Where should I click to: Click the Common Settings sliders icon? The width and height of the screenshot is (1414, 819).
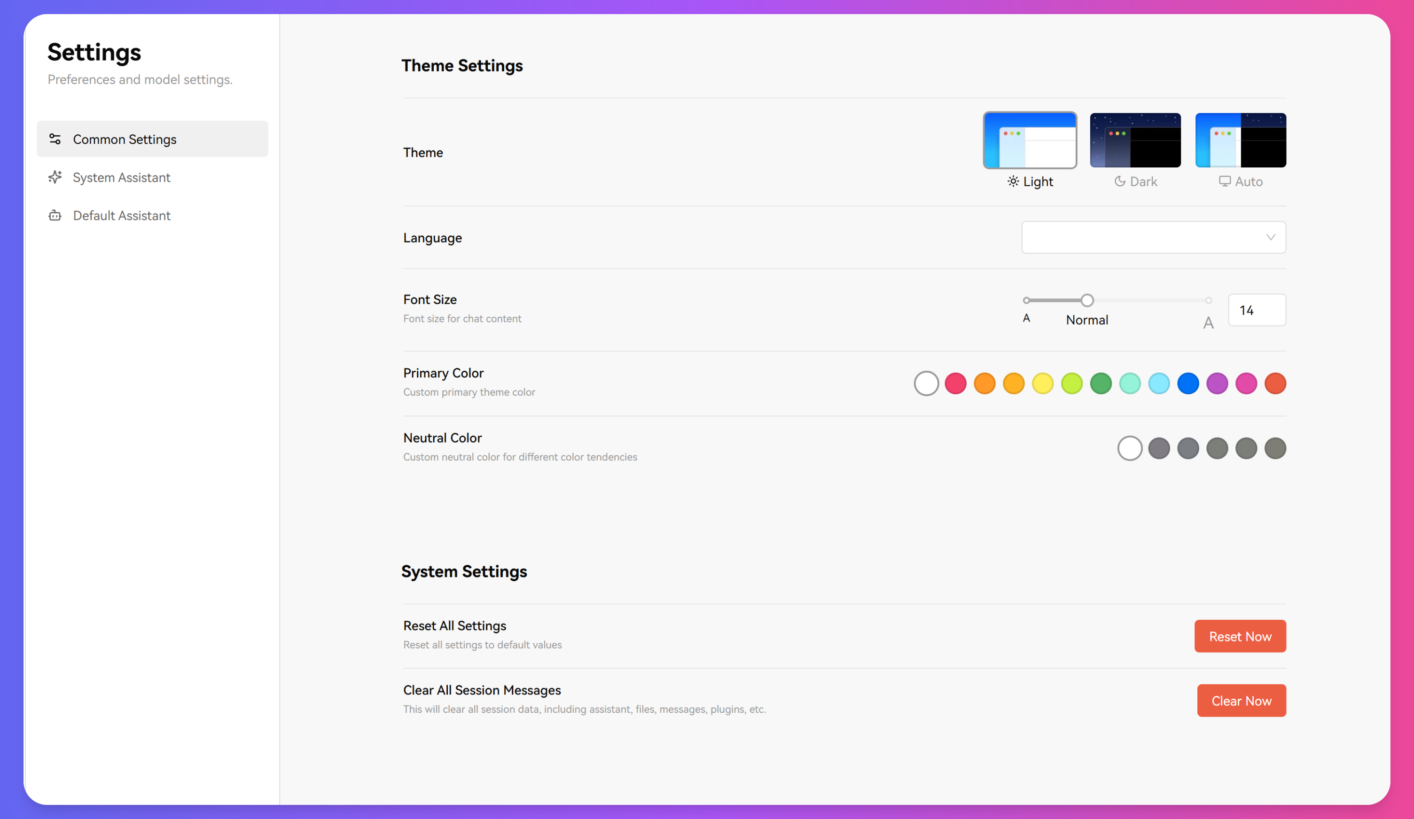click(x=55, y=139)
